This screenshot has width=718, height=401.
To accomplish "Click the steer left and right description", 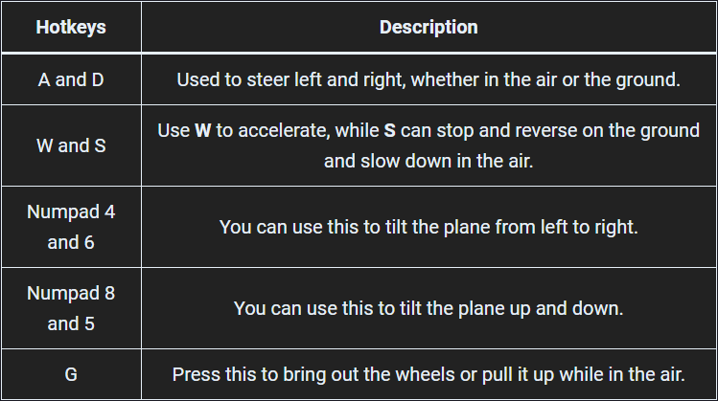I will point(428,79).
